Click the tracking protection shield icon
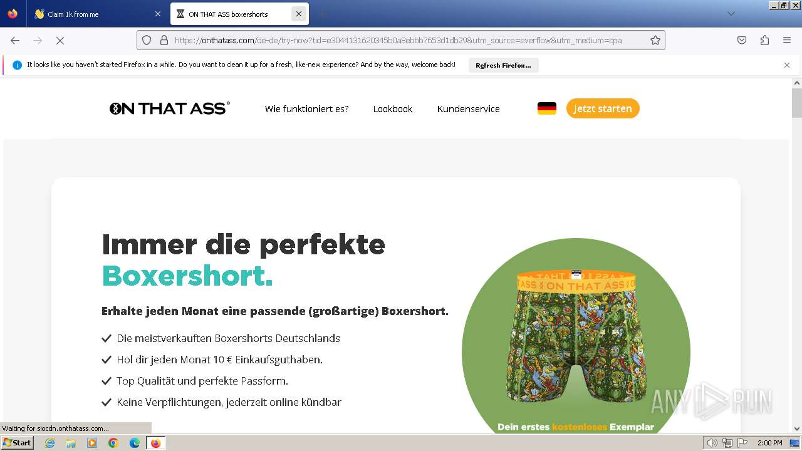This screenshot has width=802, height=451. tap(147, 40)
